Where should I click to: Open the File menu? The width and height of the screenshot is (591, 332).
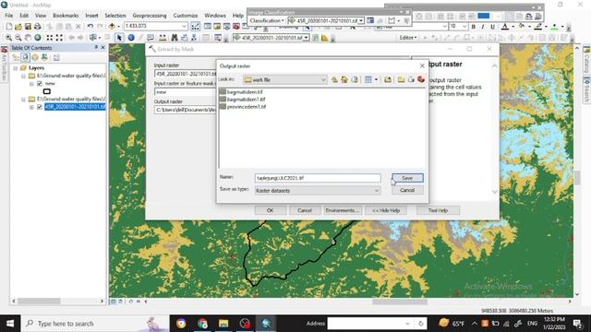click(9, 16)
